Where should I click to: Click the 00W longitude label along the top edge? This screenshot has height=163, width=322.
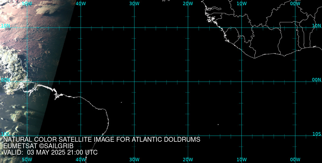[x=295, y=4]
